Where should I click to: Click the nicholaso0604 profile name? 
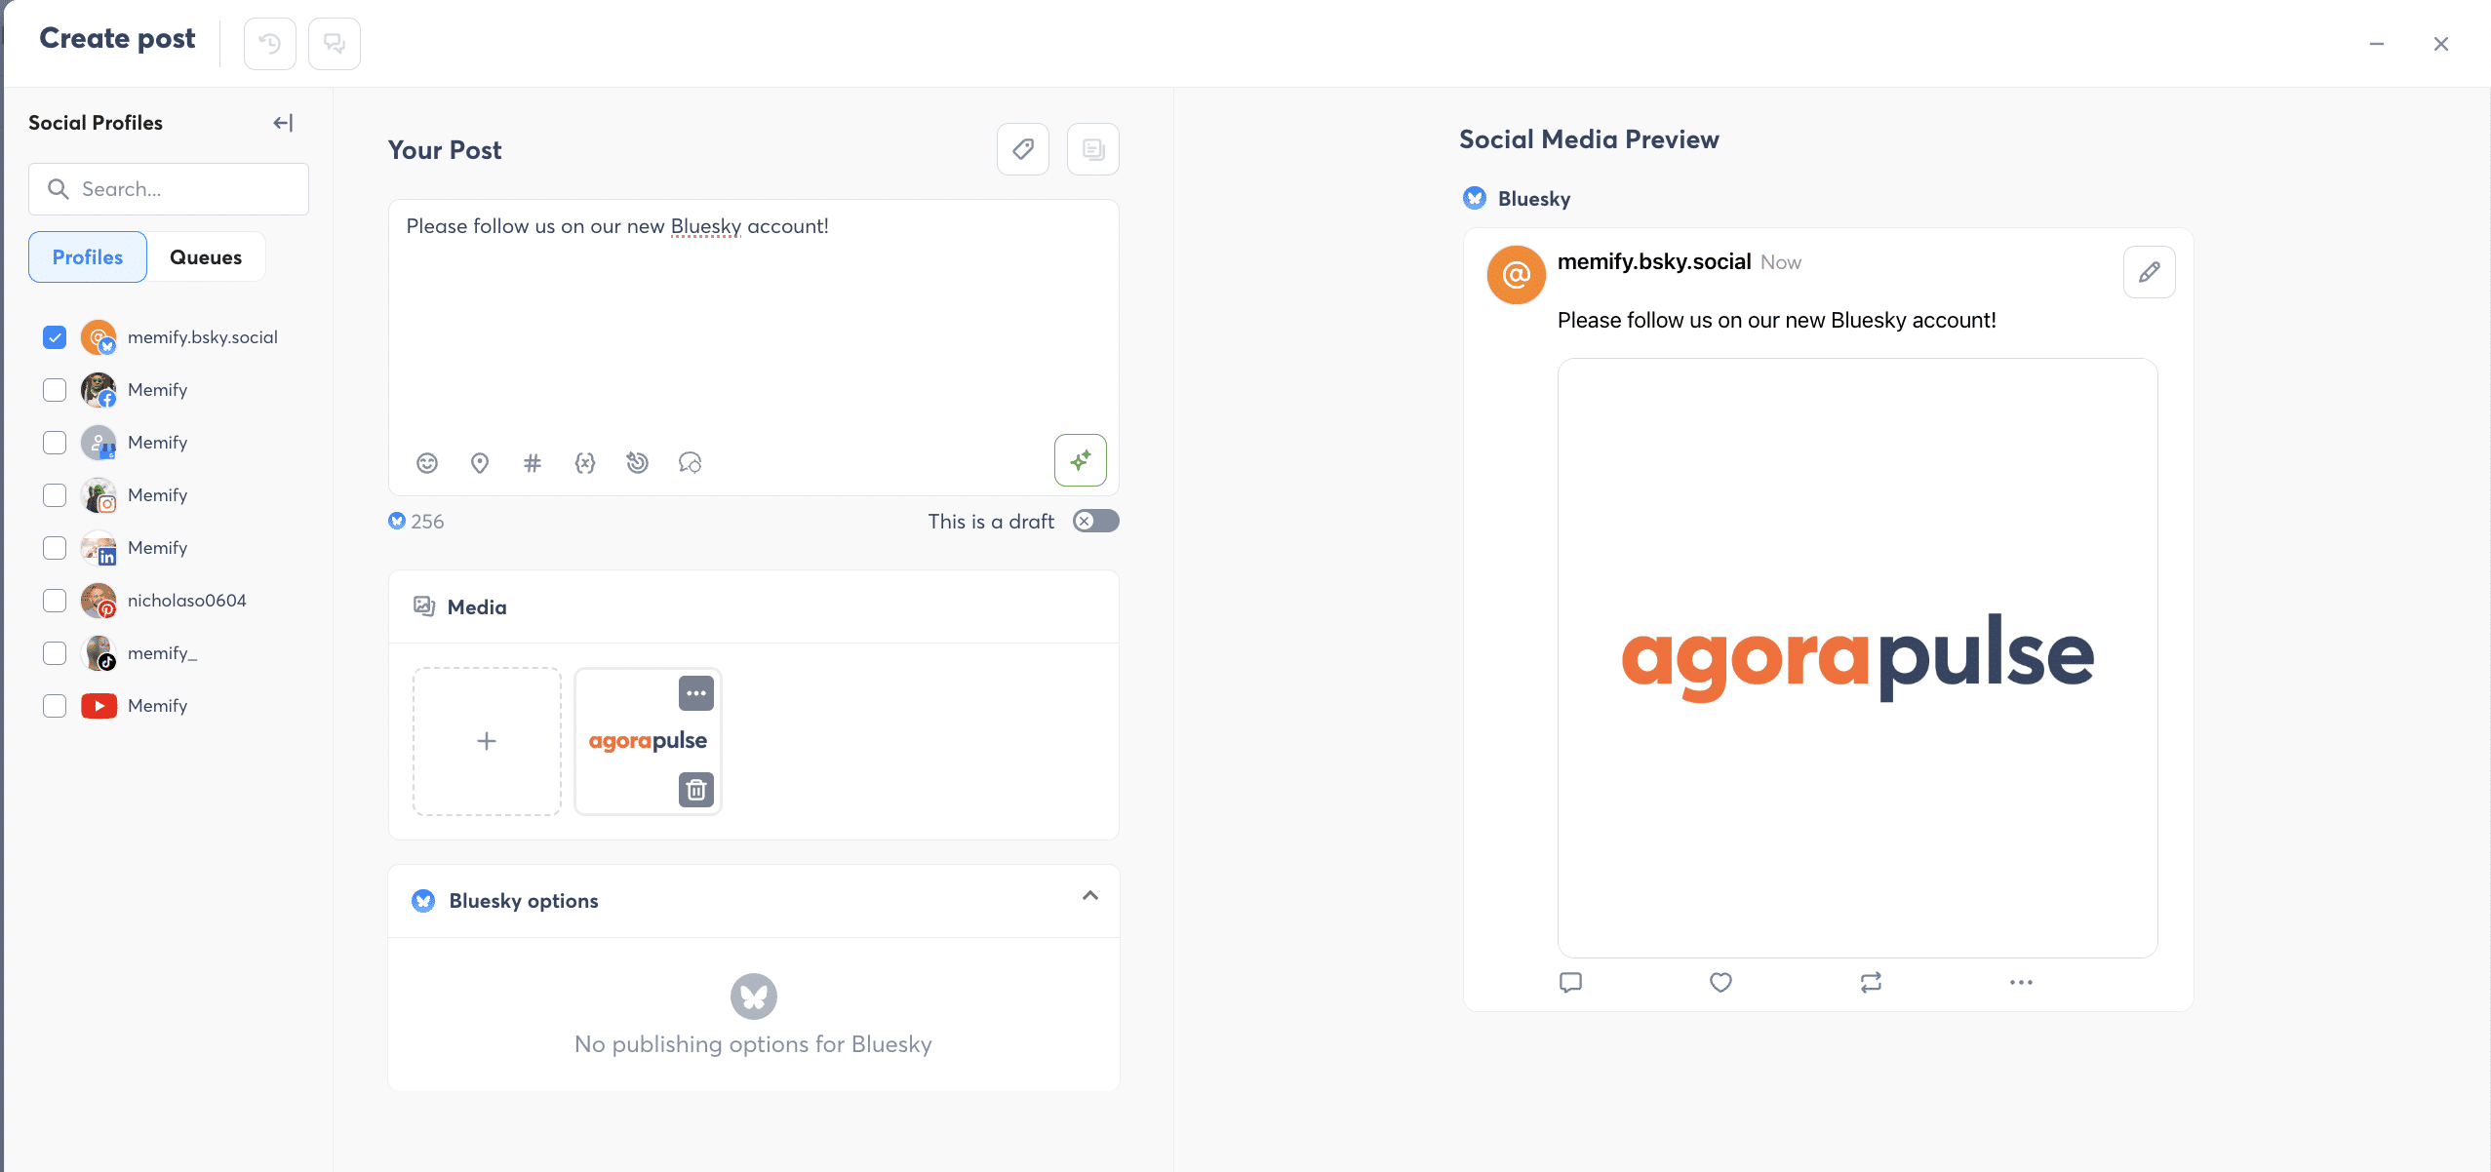point(186,601)
